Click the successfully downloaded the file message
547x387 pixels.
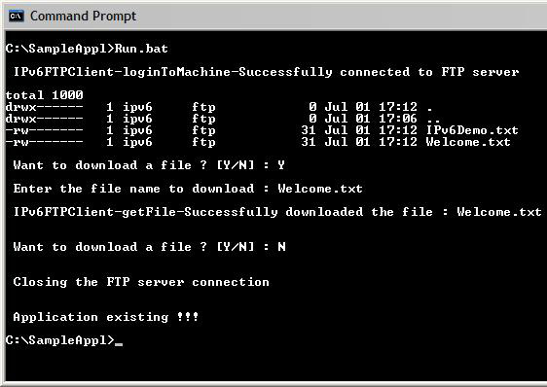[x=277, y=212]
